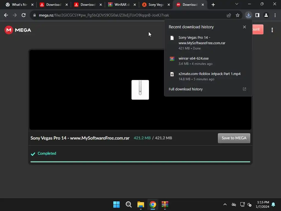Reload the MEGA page
The height and width of the screenshot is (211, 281).
24,15
